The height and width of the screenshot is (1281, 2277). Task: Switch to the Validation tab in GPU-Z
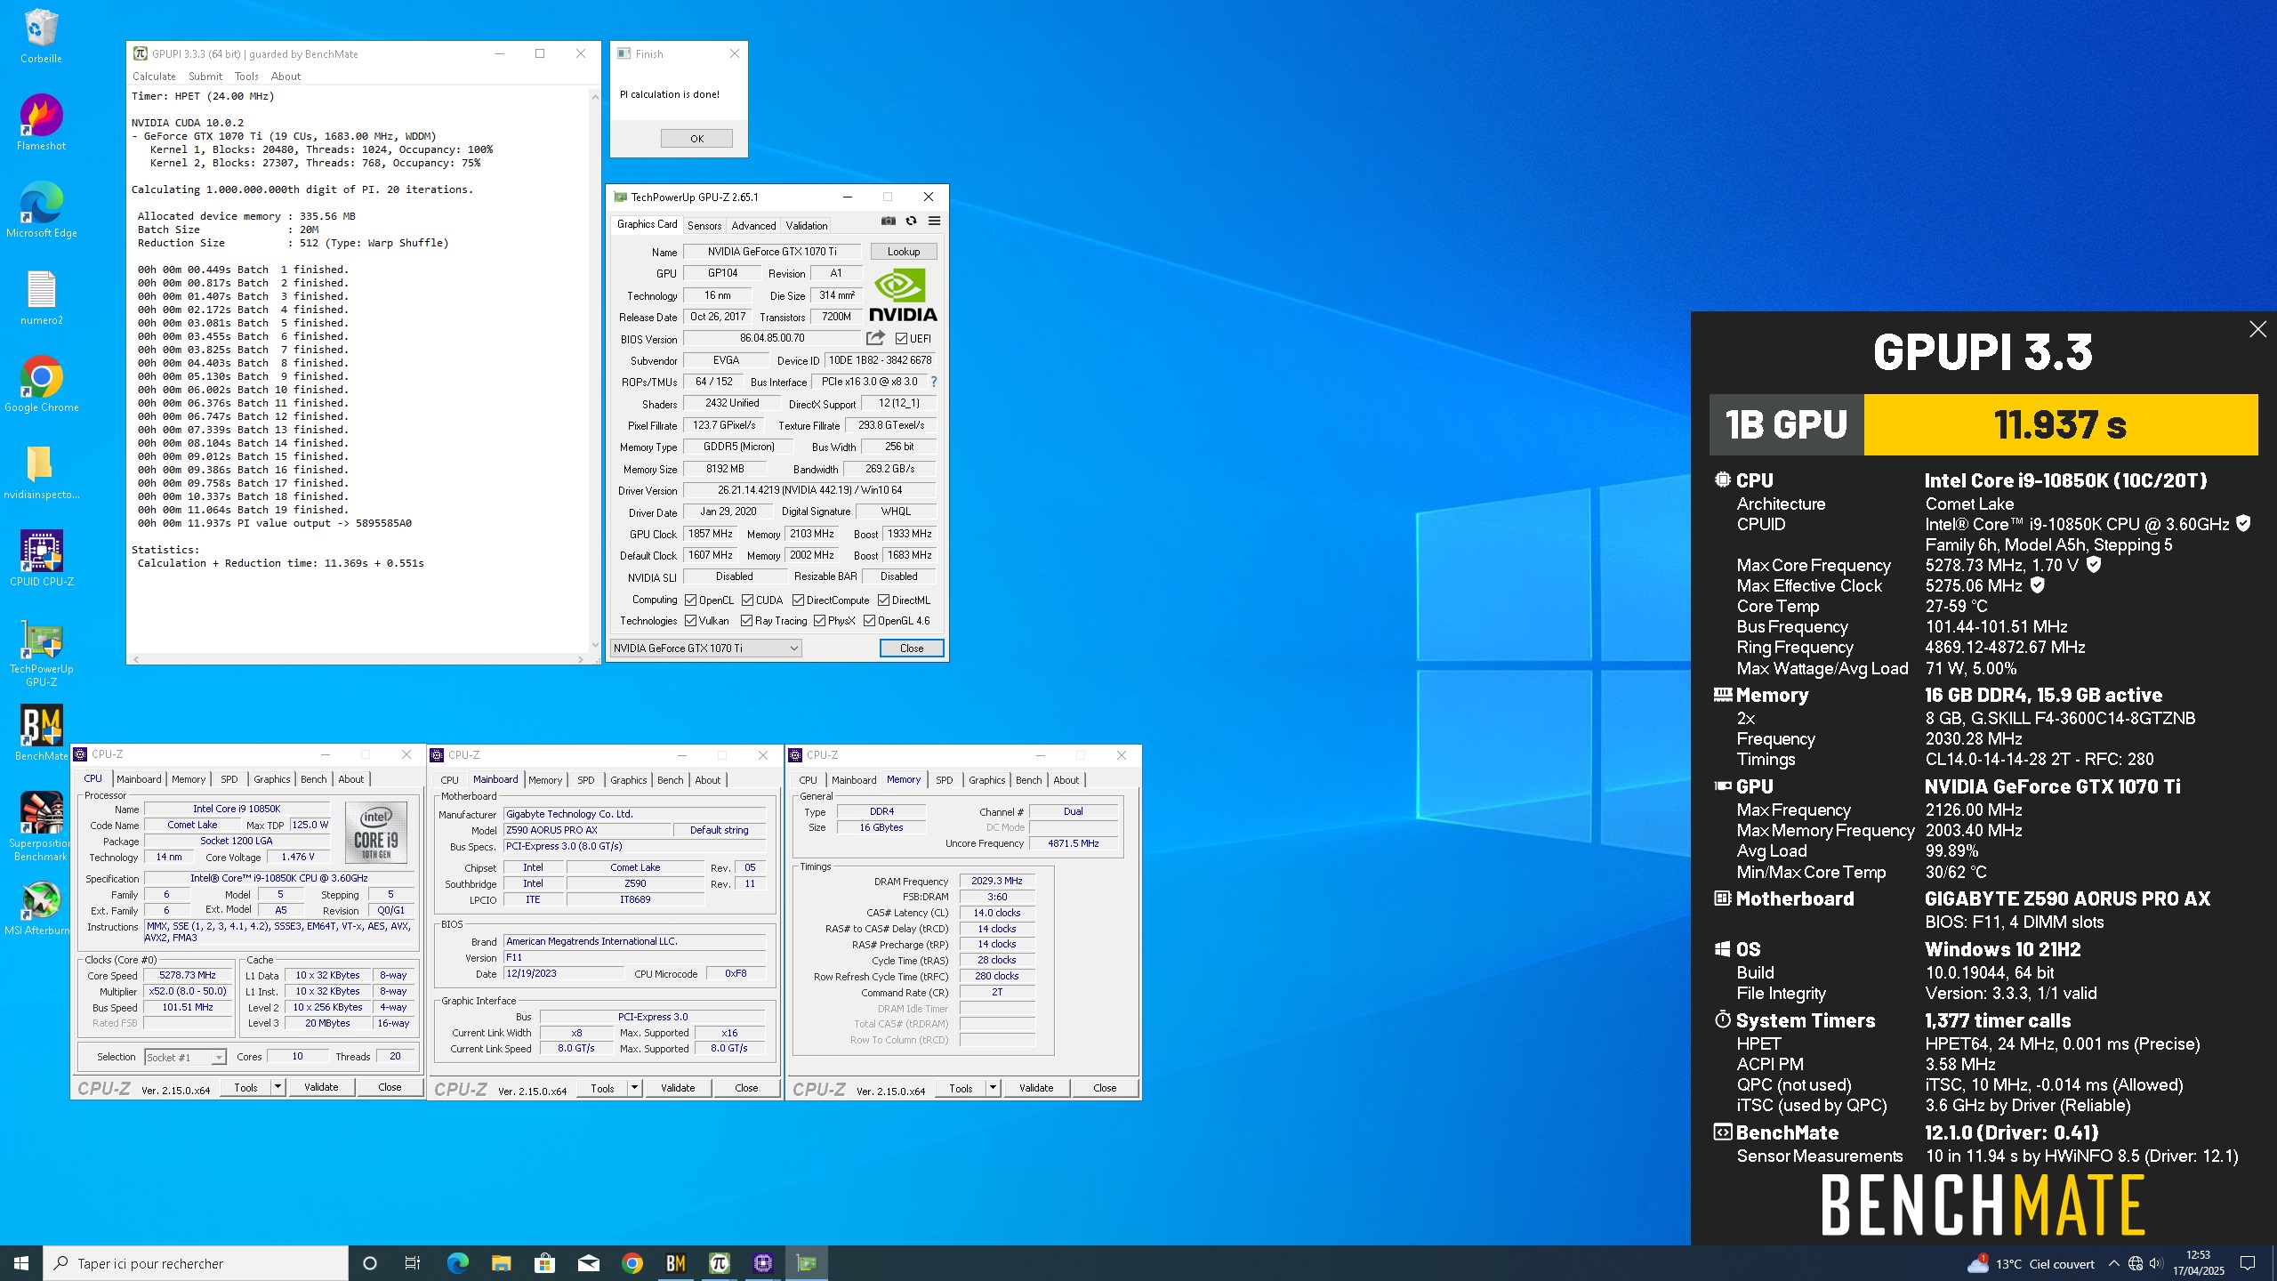pyautogui.click(x=806, y=226)
